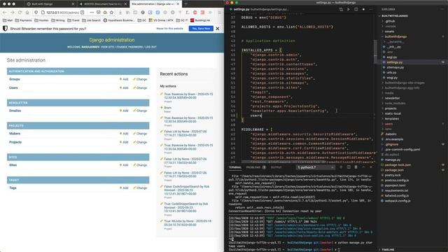Open the Makers model link

15,134
